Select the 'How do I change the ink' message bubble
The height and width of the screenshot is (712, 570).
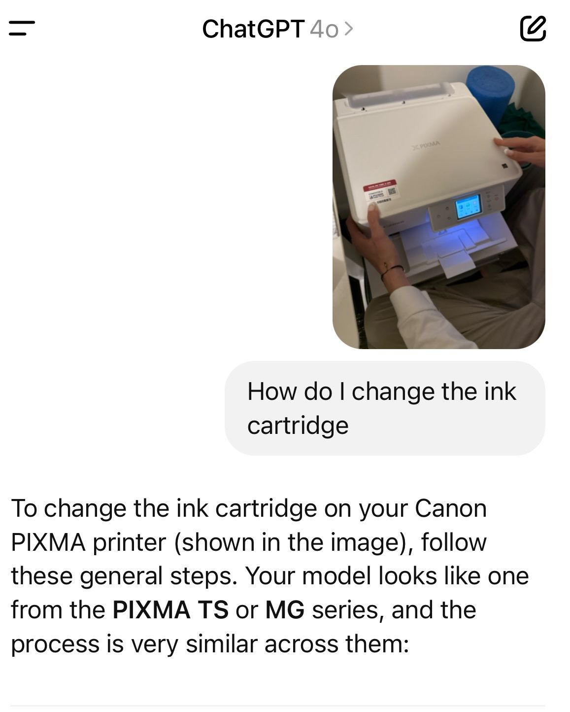click(x=385, y=408)
